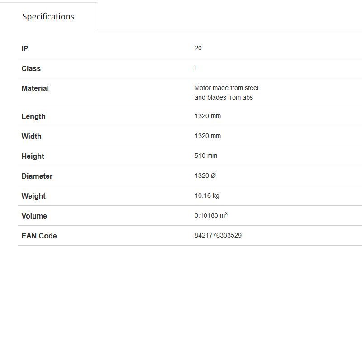This screenshot has height=362, width=362.
Task: Click the Diameter label
Action: pos(37,176)
